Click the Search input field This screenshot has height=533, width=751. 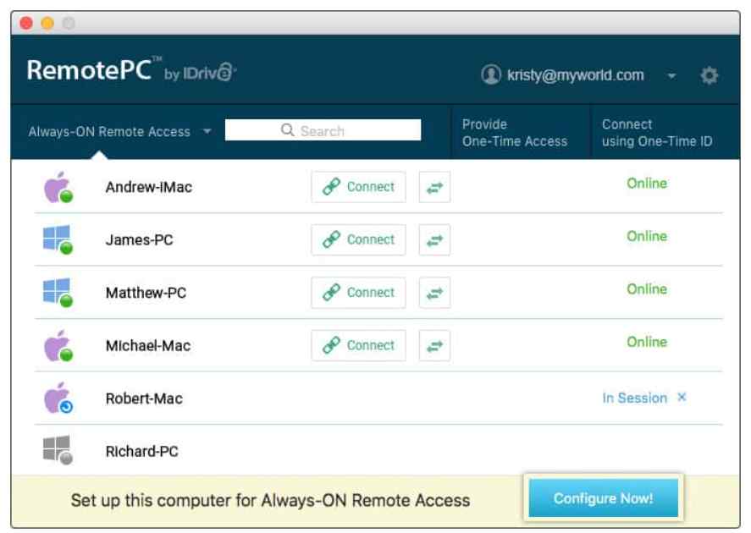click(323, 130)
